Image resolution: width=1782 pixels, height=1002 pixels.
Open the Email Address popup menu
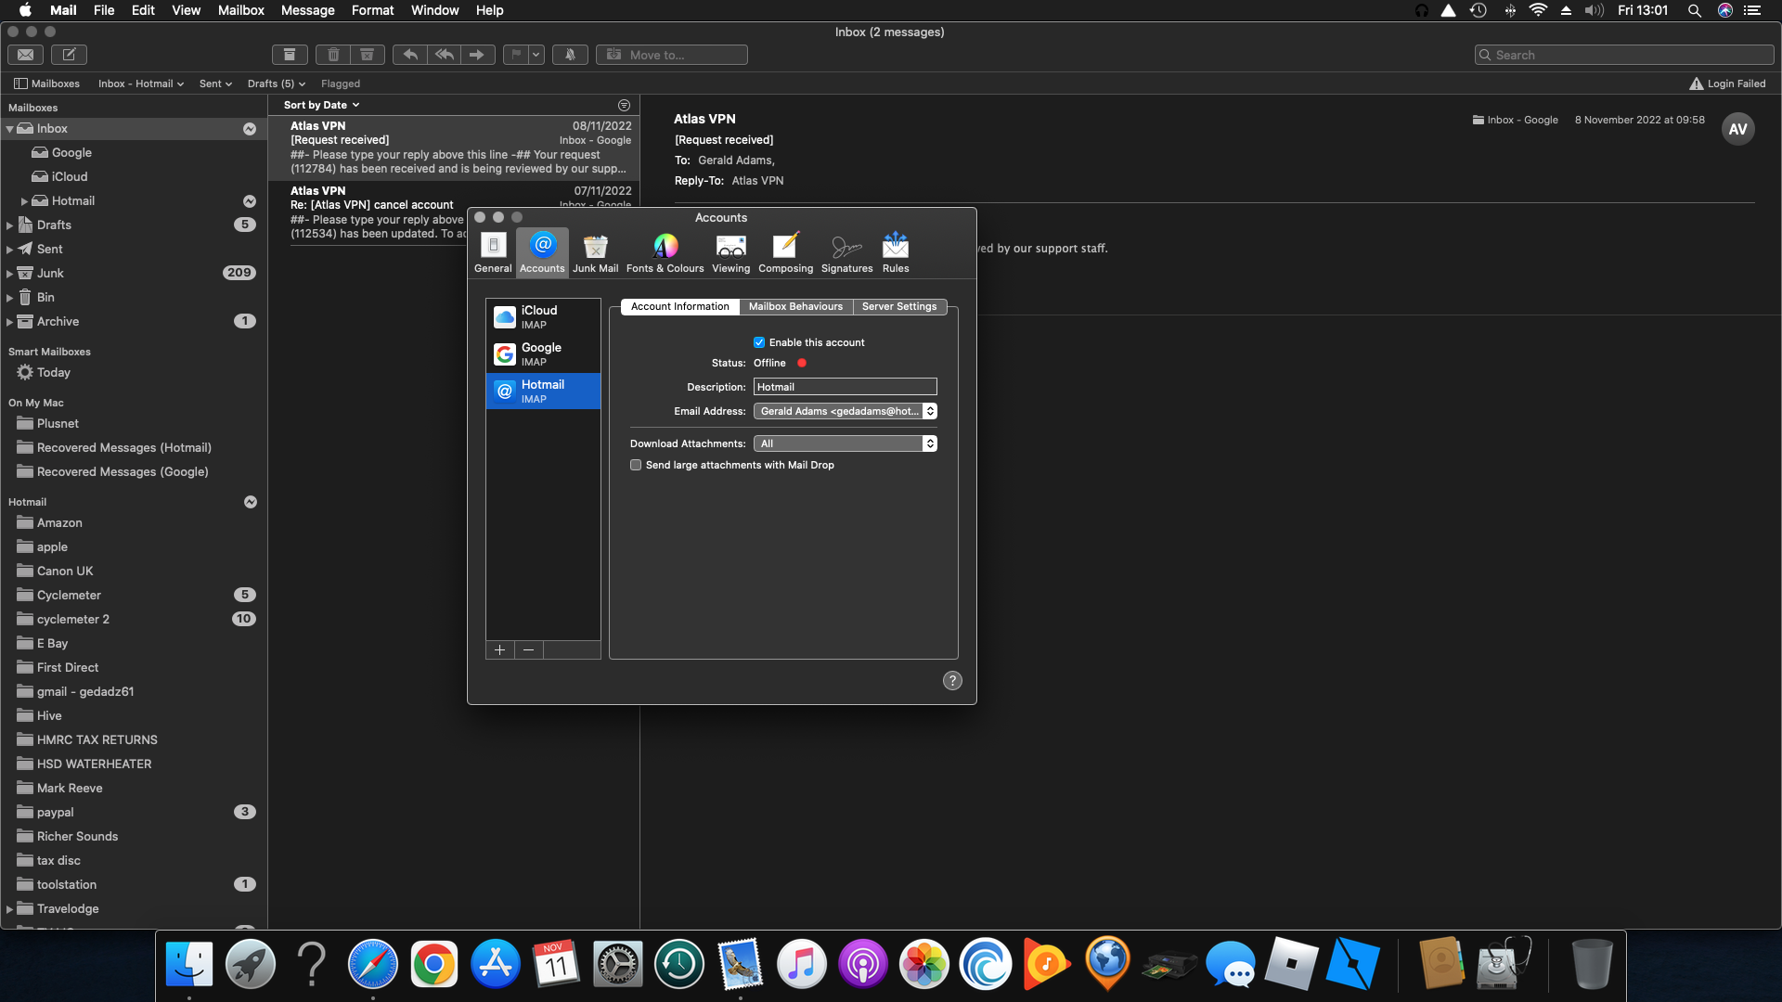click(x=845, y=411)
